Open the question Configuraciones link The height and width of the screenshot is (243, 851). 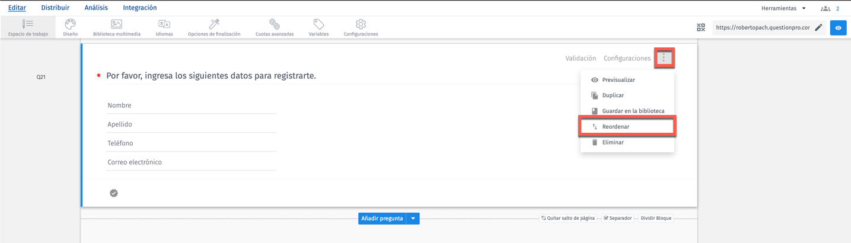(627, 58)
